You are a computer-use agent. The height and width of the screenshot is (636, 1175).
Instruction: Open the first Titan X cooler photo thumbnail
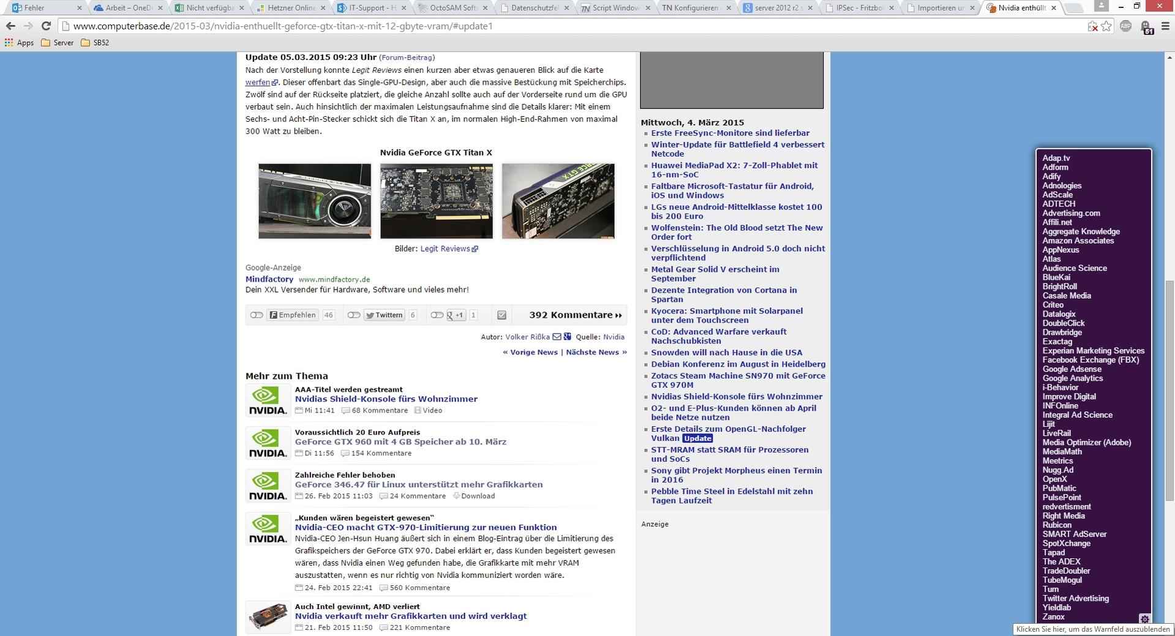(315, 201)
